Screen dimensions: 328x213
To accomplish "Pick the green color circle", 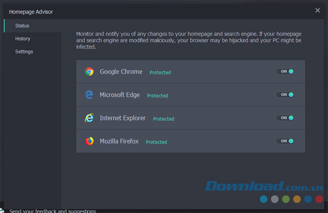I will [x=286, y=199].
